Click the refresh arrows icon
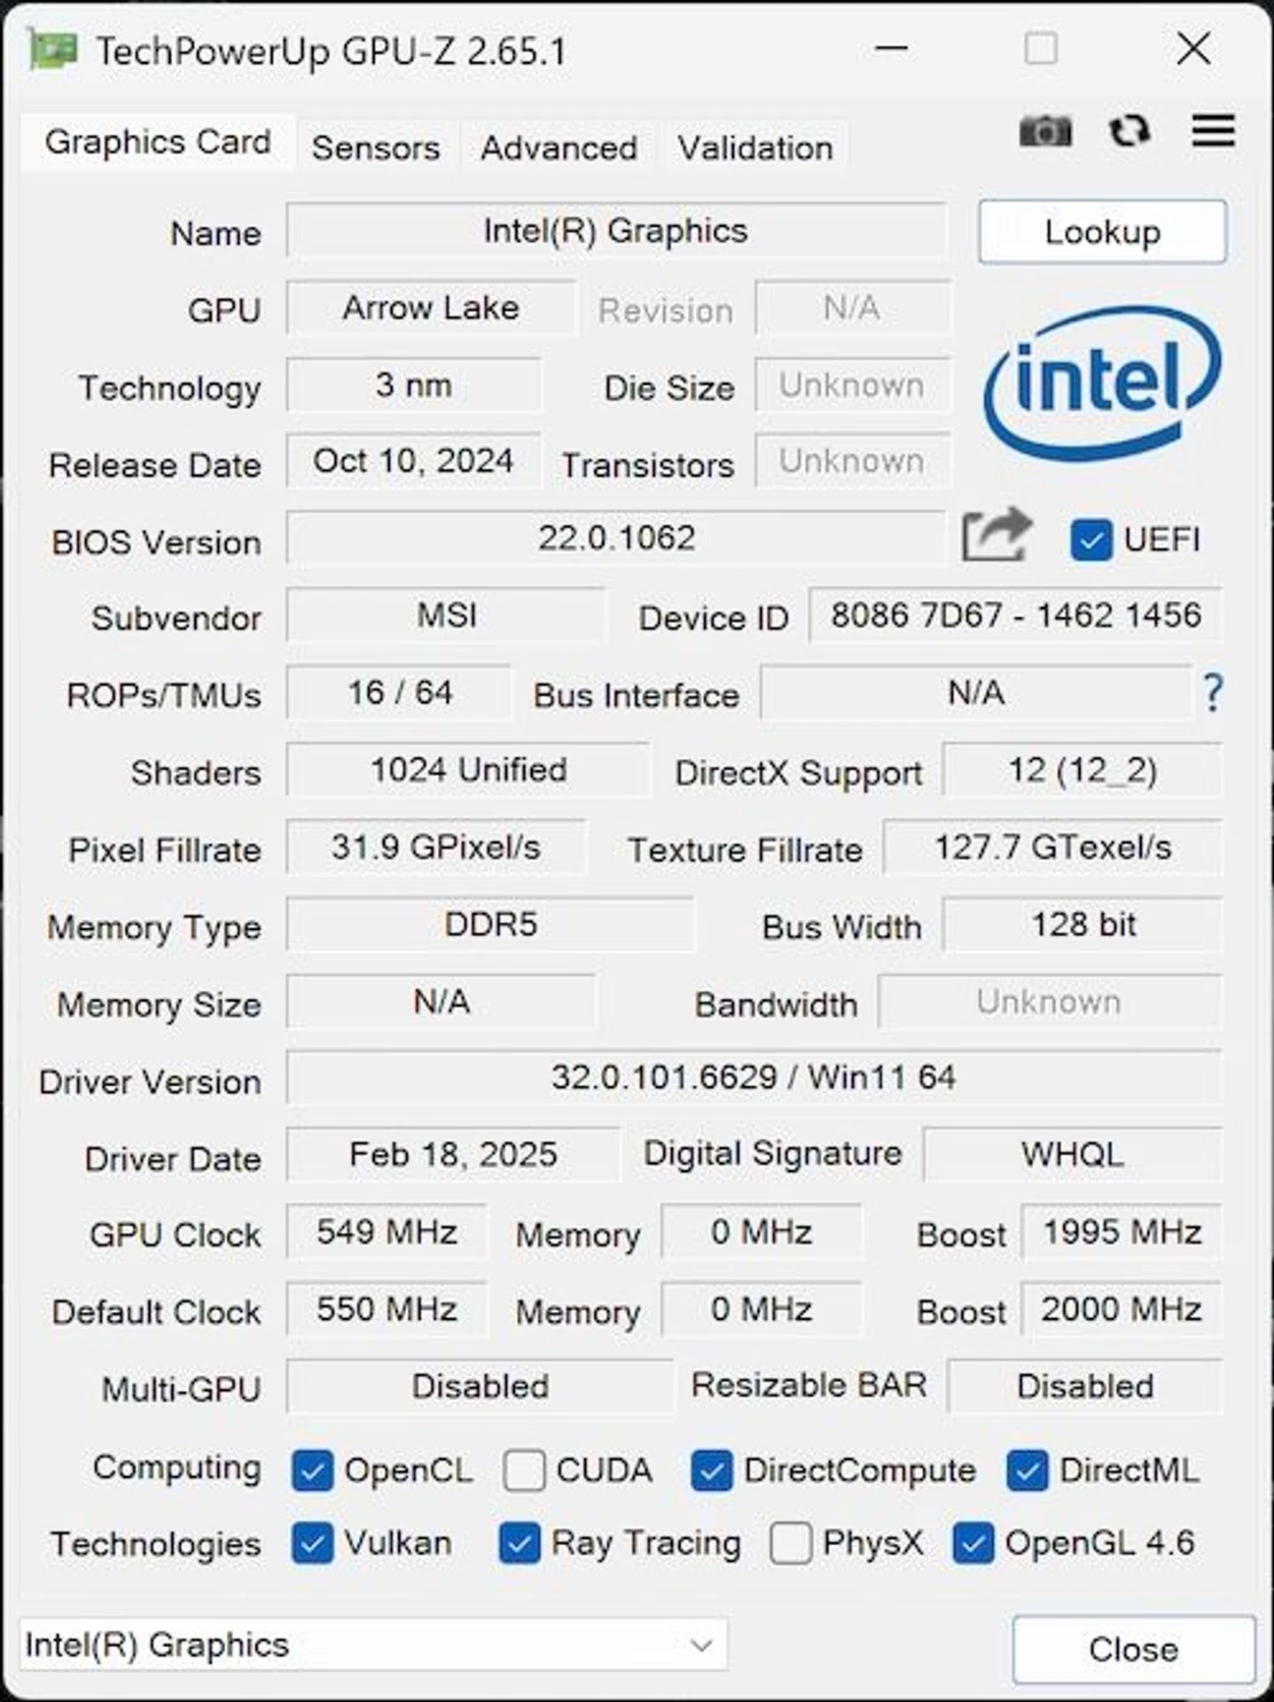This screenshot has width=1274, height=1702. 1129,131
